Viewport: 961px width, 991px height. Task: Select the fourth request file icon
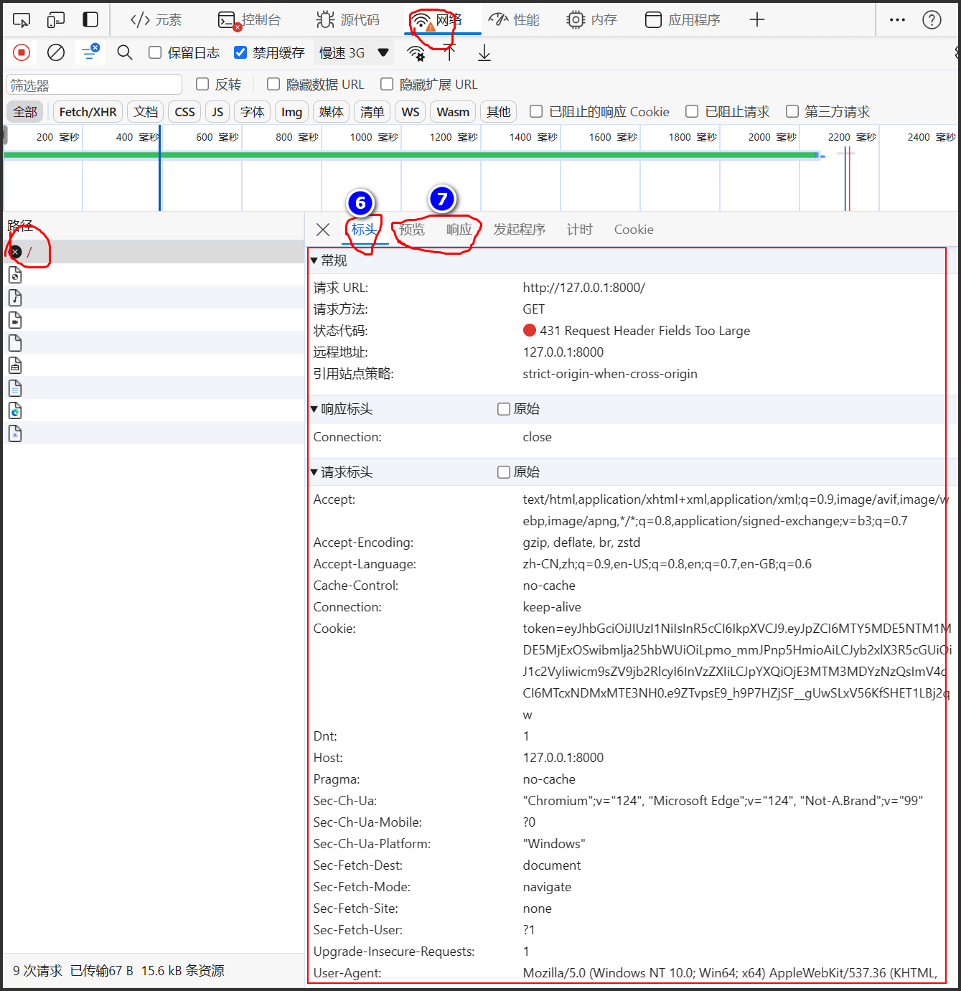pos(15,320)
